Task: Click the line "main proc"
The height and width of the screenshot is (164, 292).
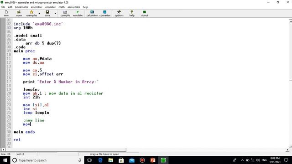Action: (24, 51)
